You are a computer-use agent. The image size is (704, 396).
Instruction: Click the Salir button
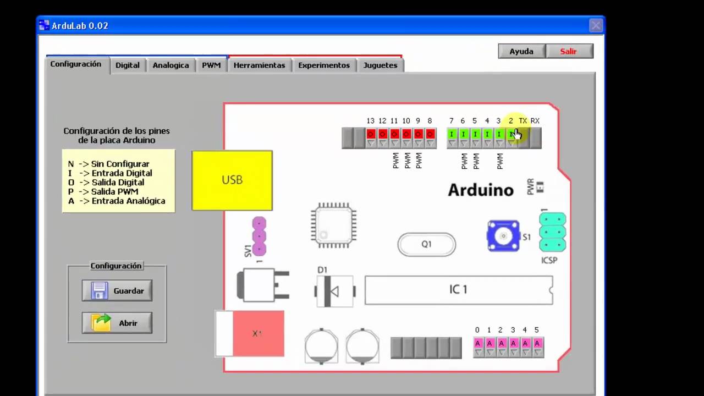pos(568,51)
